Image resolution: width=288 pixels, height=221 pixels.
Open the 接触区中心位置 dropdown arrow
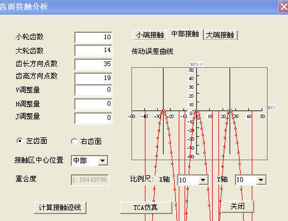point(103,161)
